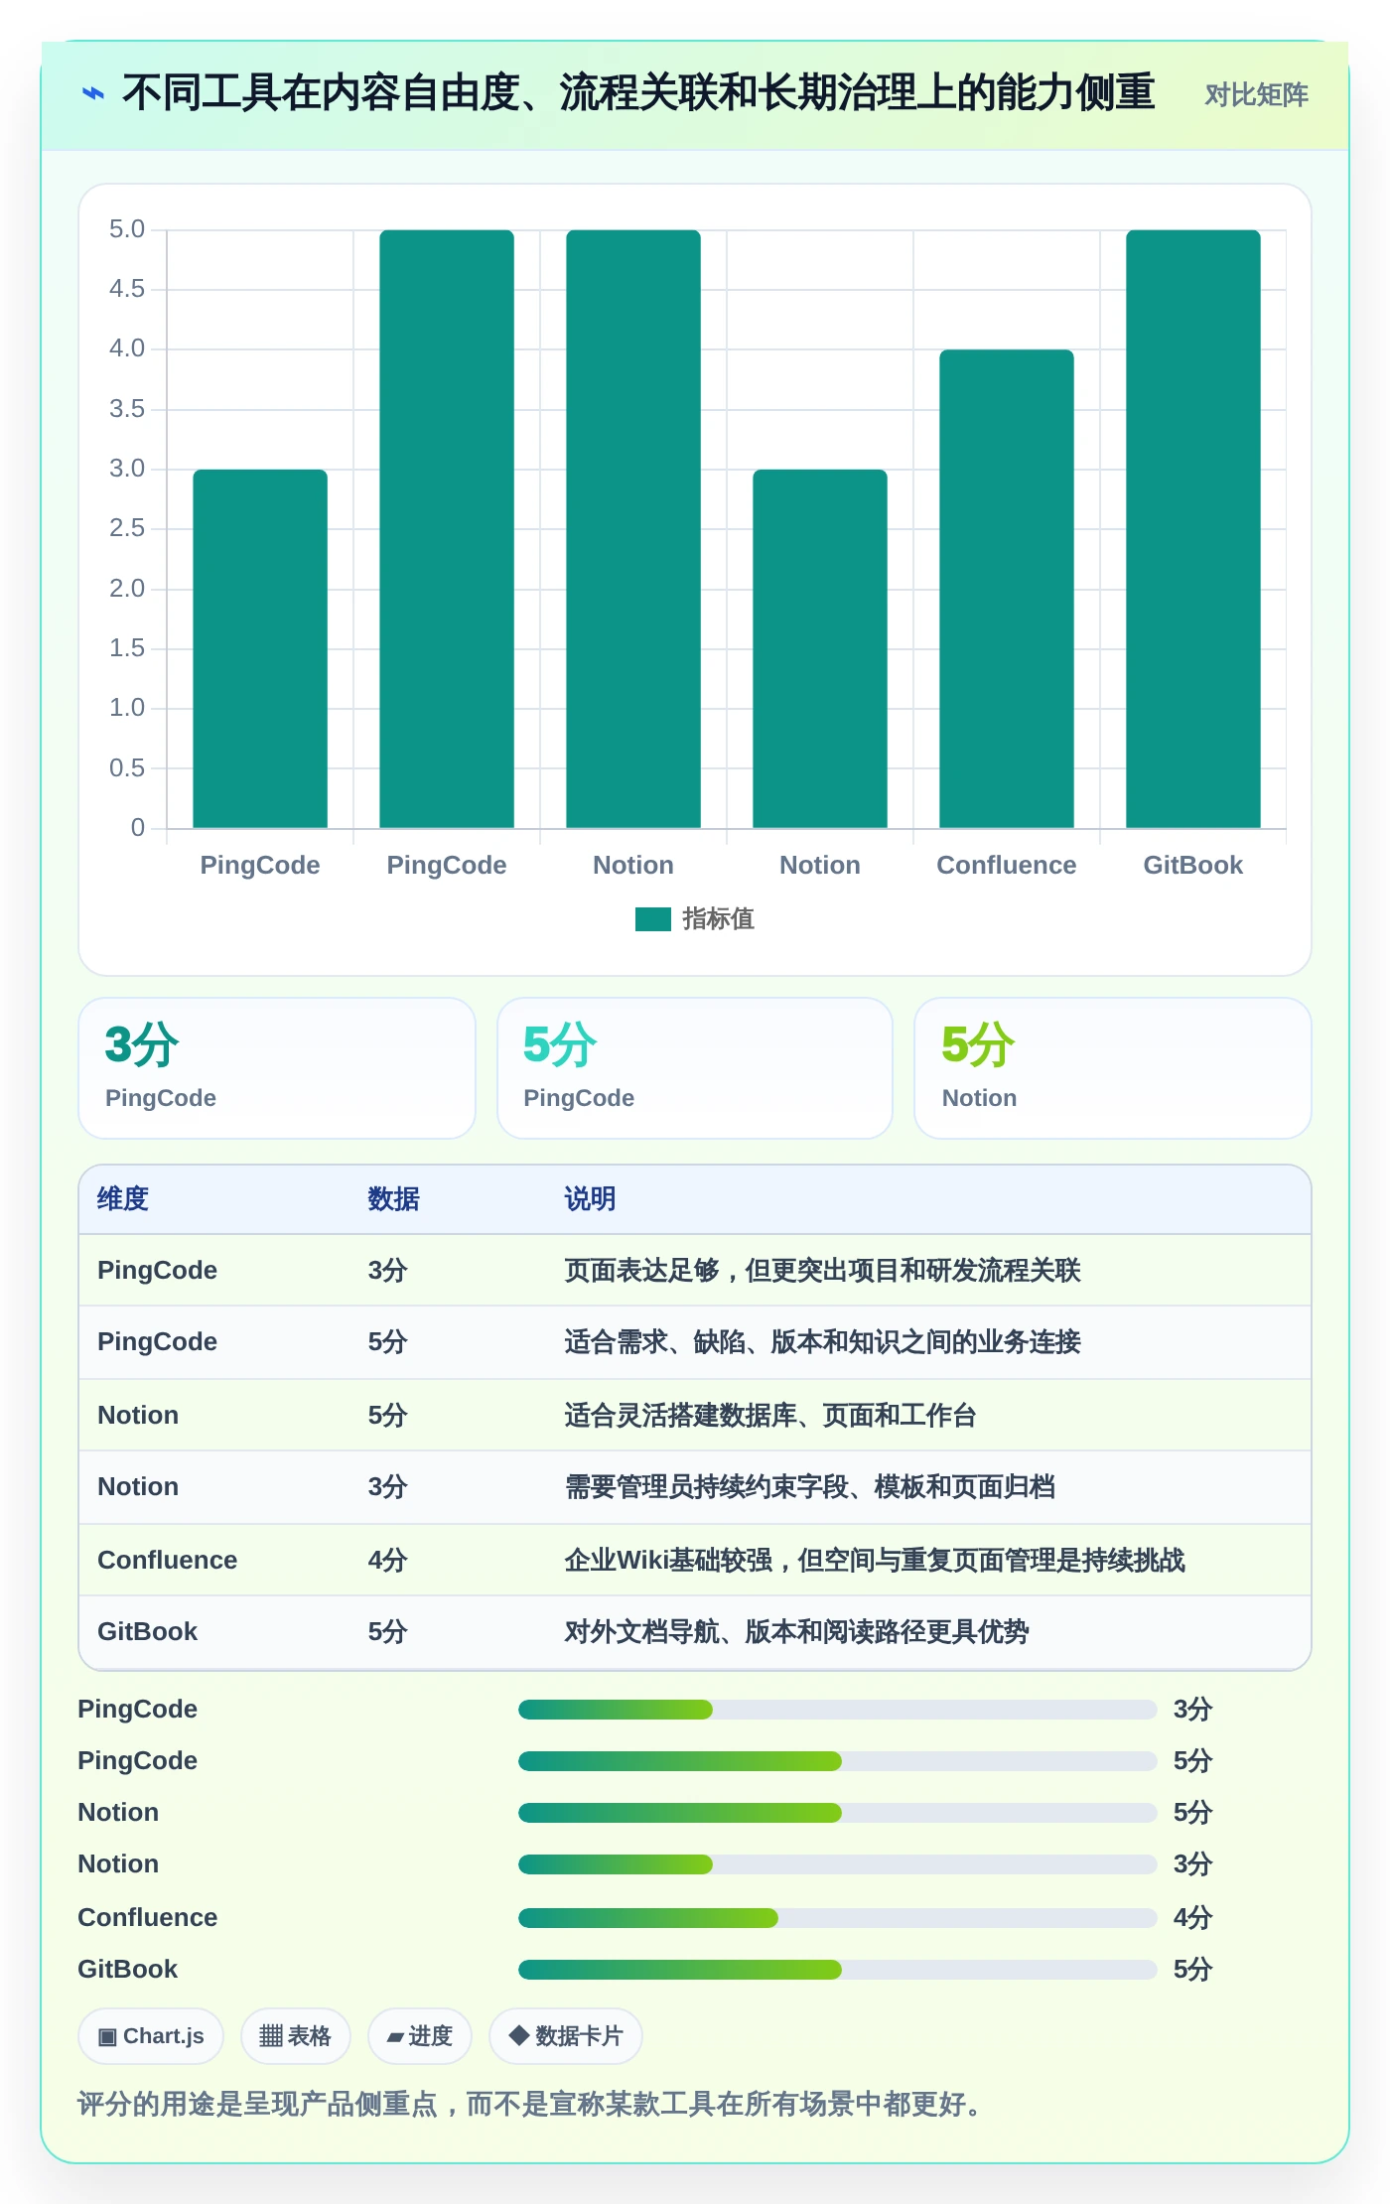Click the GitBook bar in the chart
This screenshot has height=2204, width=1390.
click(1193, 529)
